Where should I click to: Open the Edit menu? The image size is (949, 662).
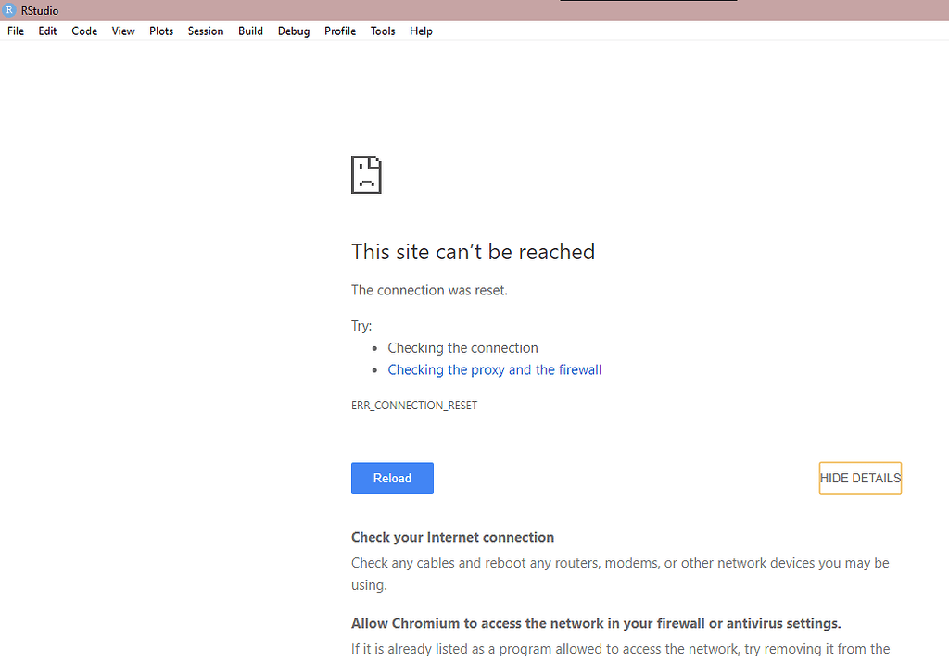click(47, 31)
